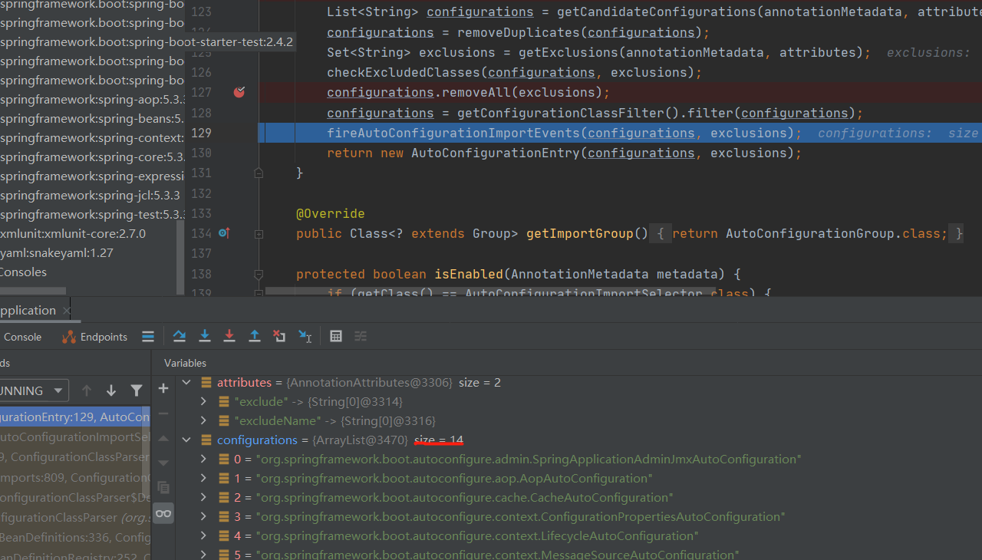
Task: Select the spring-boot-starter-test:2.4.2 library
Action: tap(147, 41)
